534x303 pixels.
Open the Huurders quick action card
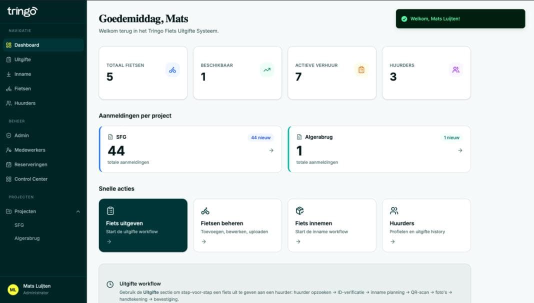click(x=426, y=225)
